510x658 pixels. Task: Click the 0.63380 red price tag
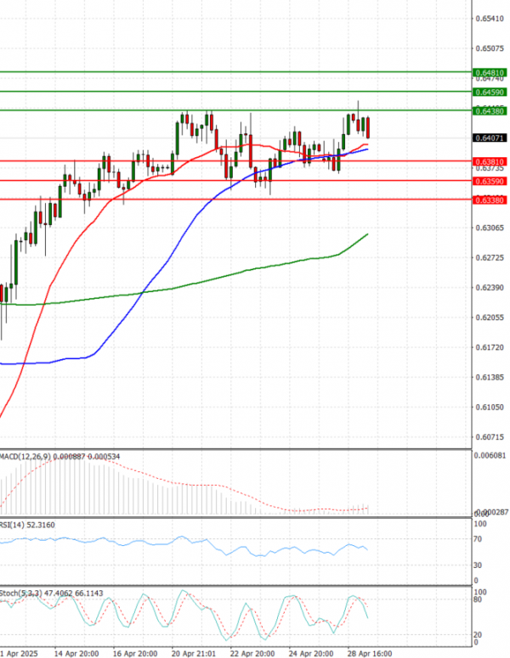489,200
